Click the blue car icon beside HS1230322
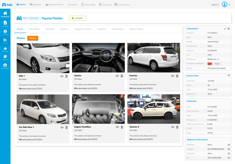The width and height of the screenshot is (235, 164). point(19,18)
